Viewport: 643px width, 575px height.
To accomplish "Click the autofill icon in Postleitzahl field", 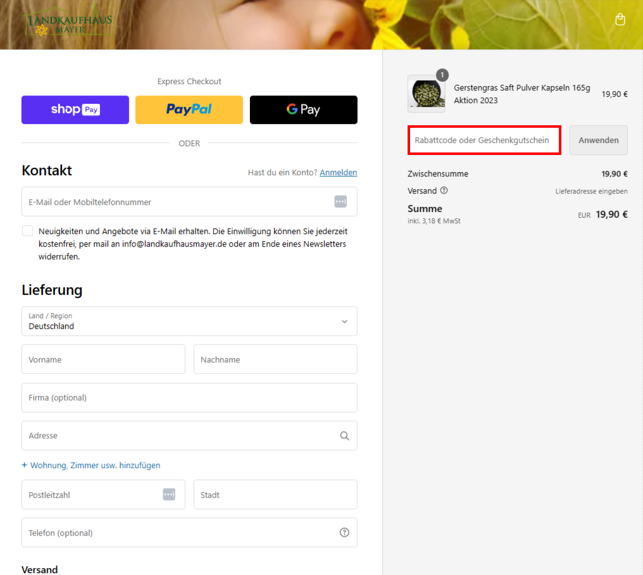I will (169, 494).
